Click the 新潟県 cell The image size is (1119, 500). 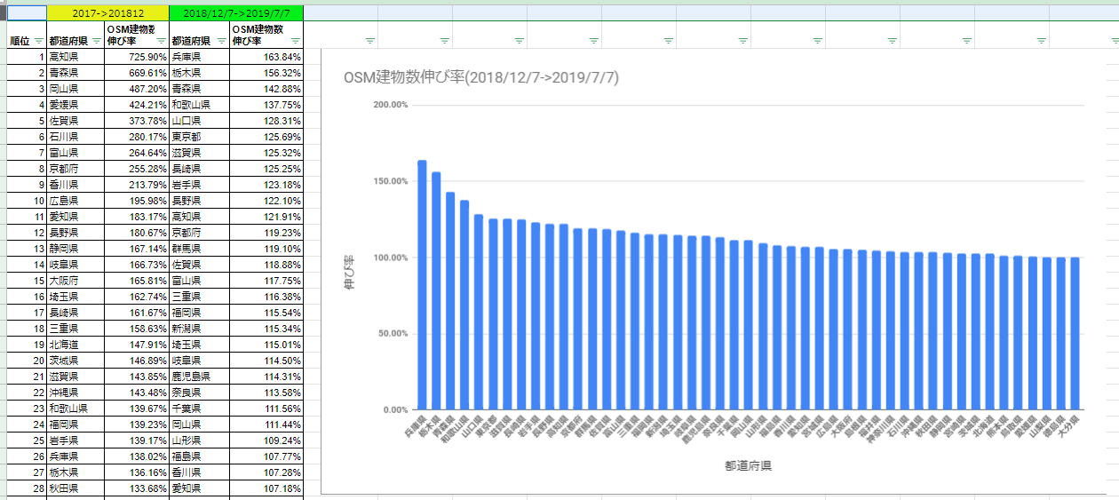[x=200, y=329]
